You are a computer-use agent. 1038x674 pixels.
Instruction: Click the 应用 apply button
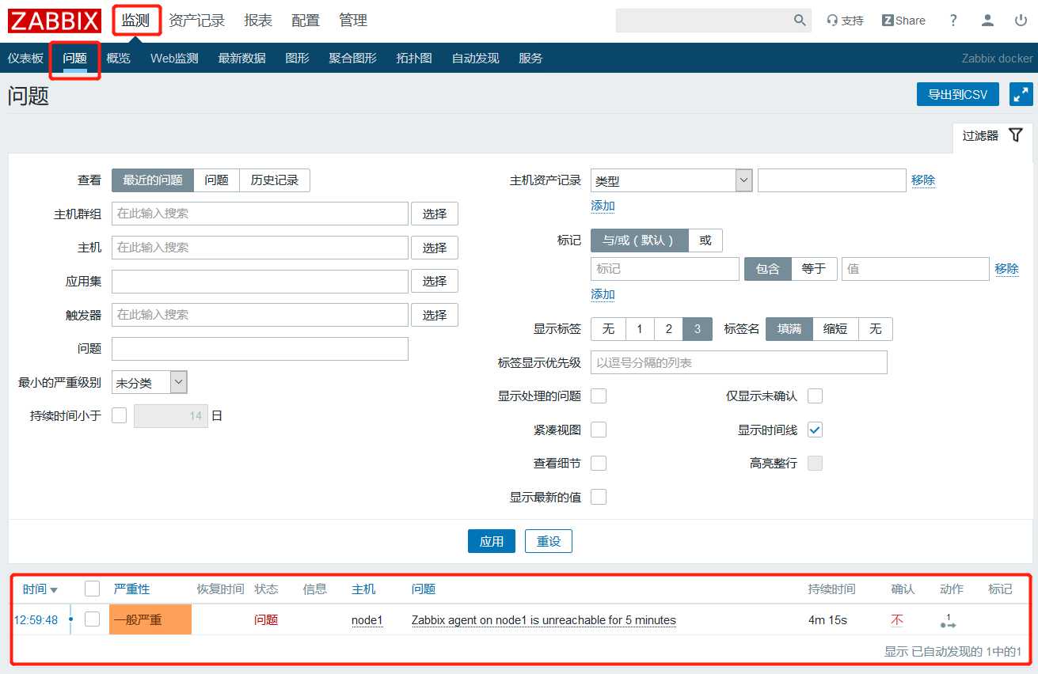coord(492,541)
